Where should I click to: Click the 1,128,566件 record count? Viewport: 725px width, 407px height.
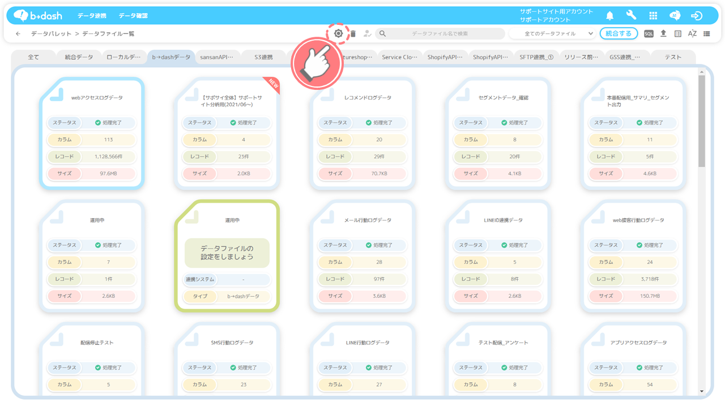point(108,157)
